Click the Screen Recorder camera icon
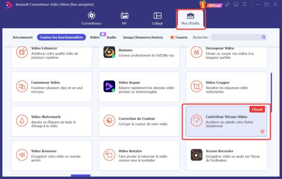This screenshot has width=282, height=179. coord(196,155)
